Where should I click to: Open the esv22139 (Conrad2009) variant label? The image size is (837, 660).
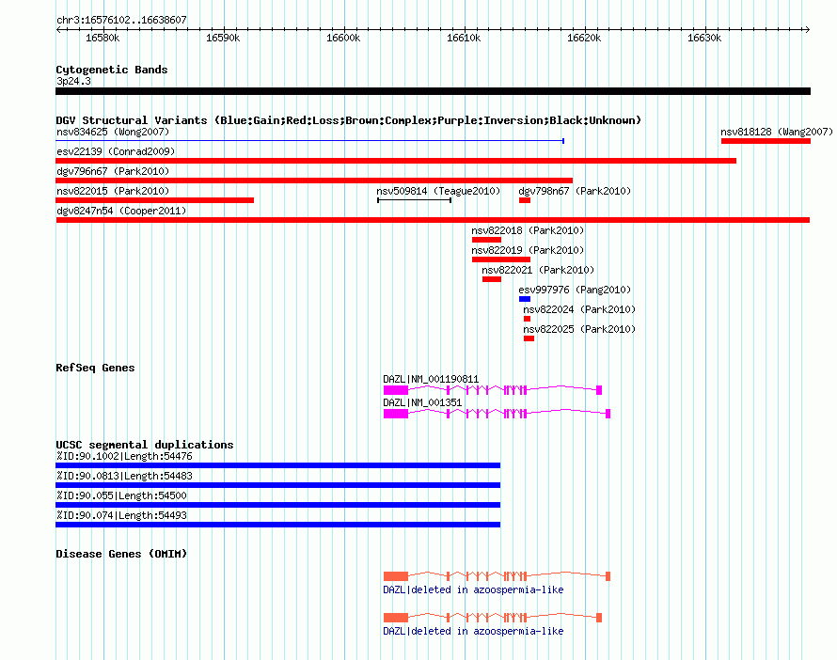(116, 151)
